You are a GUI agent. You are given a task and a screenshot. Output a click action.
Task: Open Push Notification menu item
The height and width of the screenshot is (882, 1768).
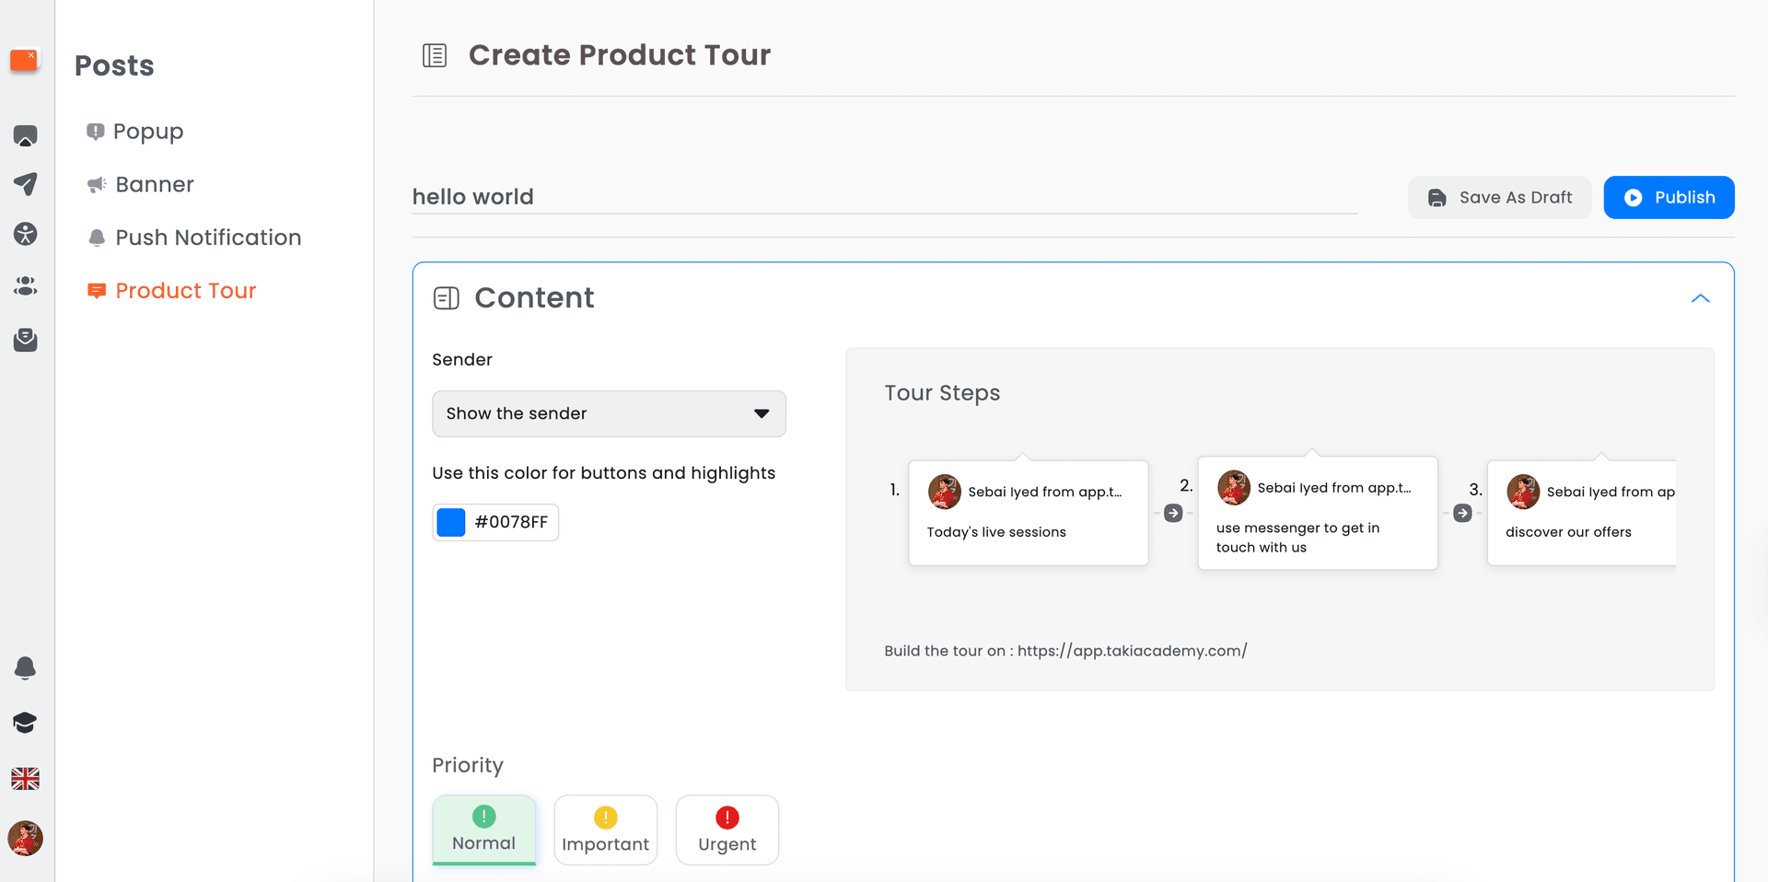coord(194,238)
